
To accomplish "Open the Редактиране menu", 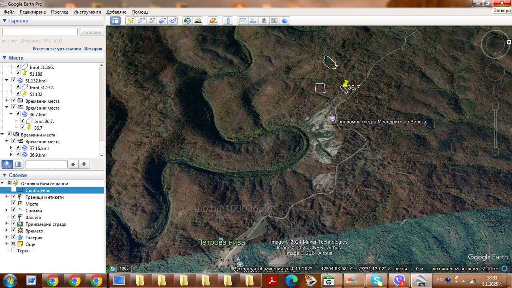I will click(33, 12).
